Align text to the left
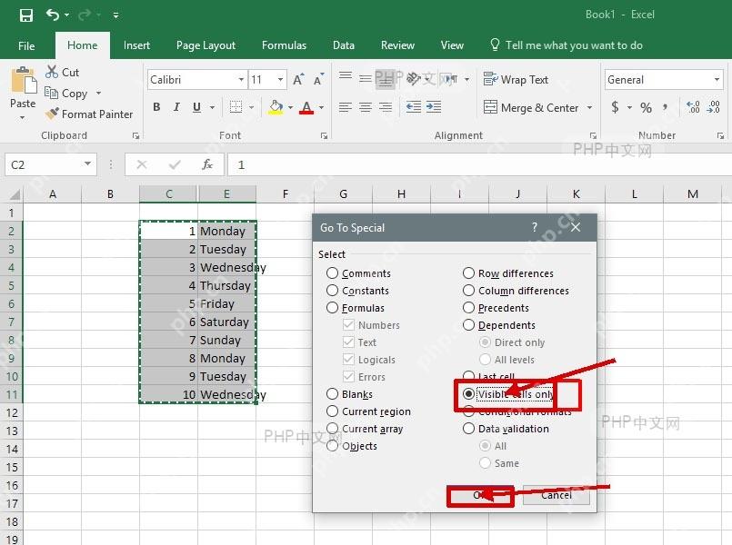The width and height of the screenshot is (732, 545). (345, 107)
